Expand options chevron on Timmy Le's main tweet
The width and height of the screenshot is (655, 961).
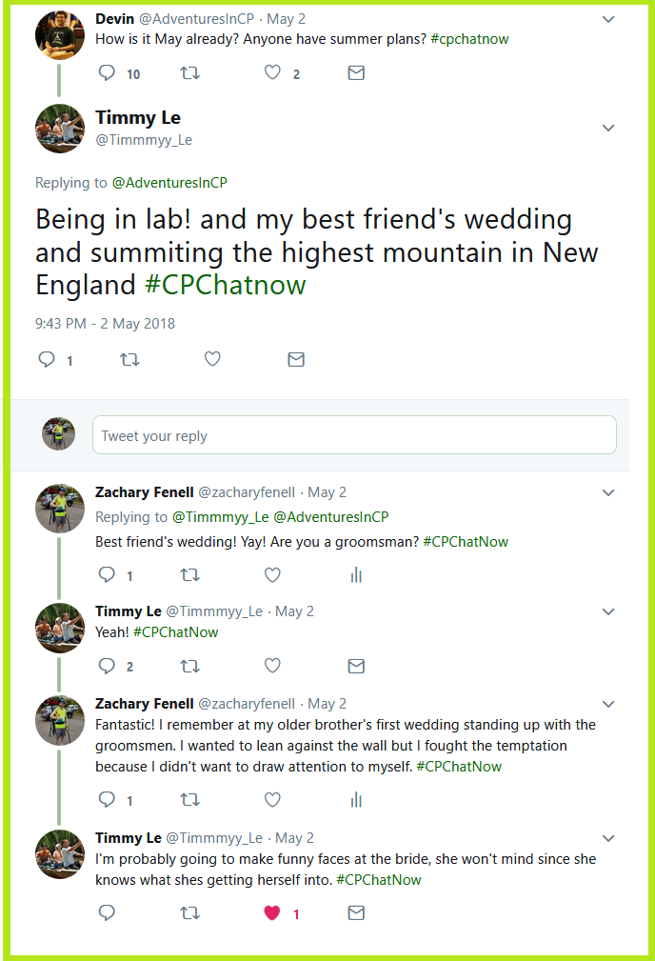(x=608, y=128)
